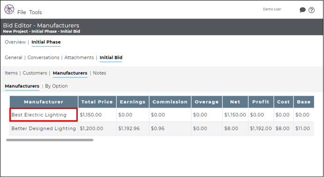324x178 pixels.
Task: Open the help question mark icon
Action: tap(311, 10)
